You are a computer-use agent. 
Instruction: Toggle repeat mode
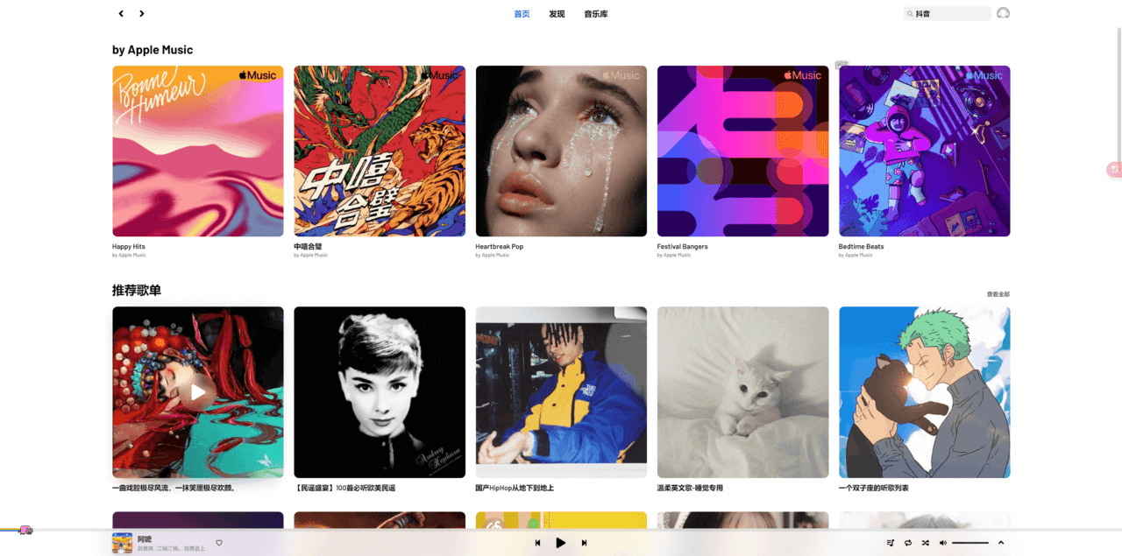[x=908, y=543]
